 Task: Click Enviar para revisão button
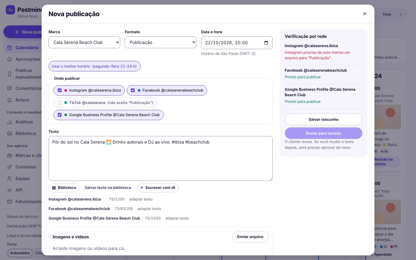click(324, 133)
